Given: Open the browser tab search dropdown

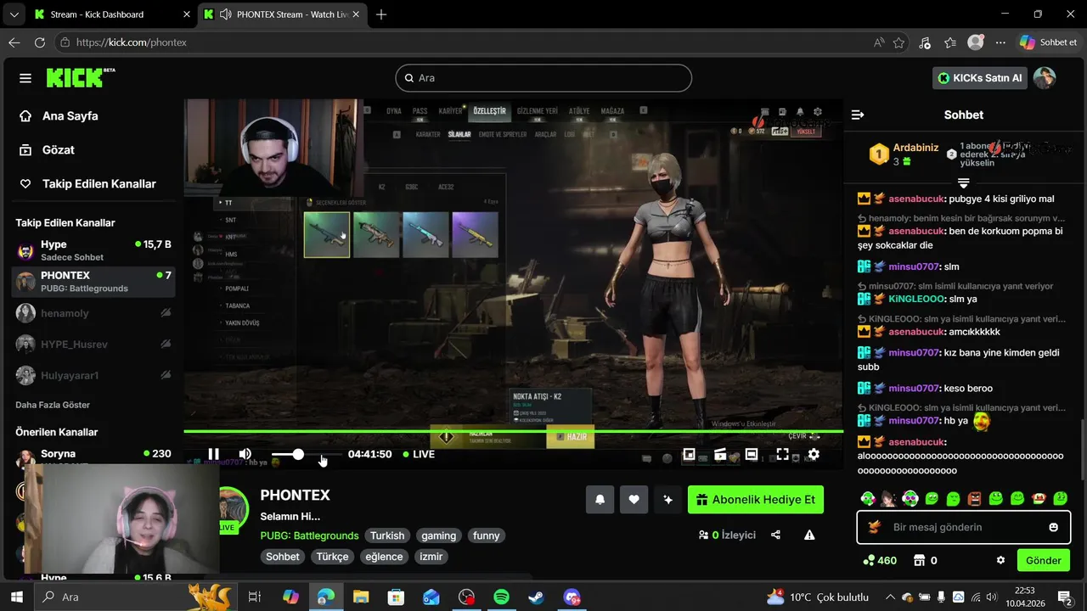Looking at the screenshot, I should point(14,14).
